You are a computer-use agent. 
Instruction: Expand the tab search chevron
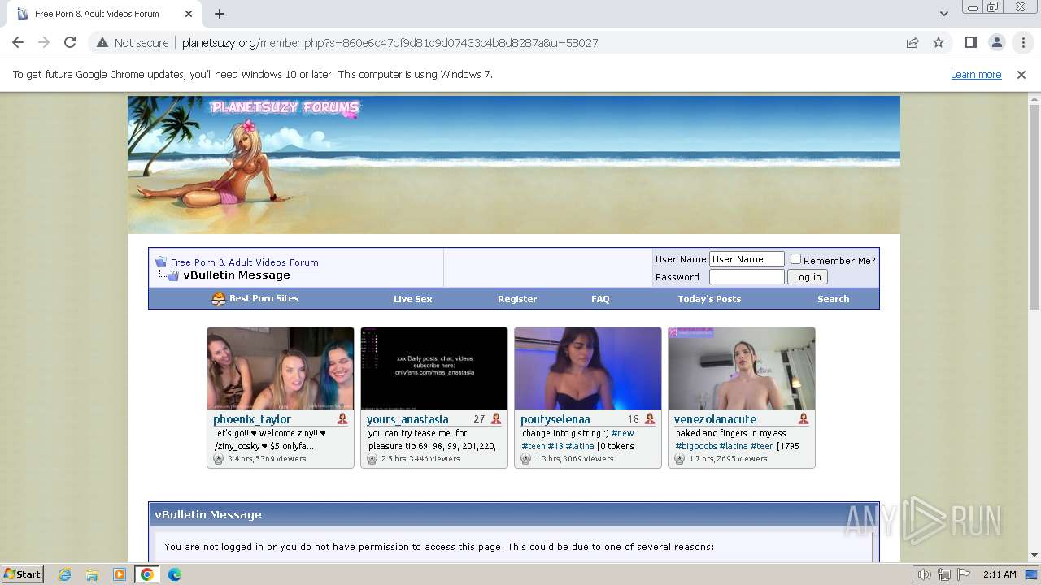click(943, 14)
